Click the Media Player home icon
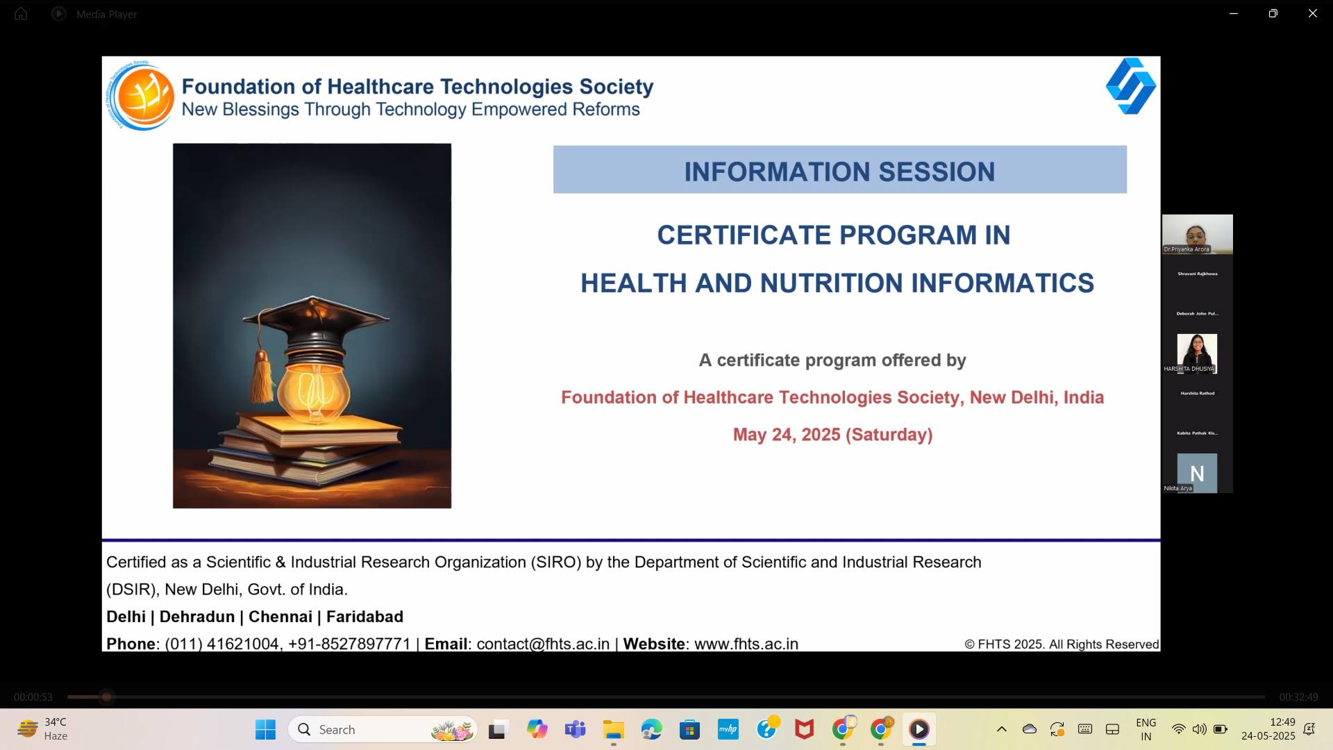The width and height of the screenshot is (1333, 750). click(21, 14)
